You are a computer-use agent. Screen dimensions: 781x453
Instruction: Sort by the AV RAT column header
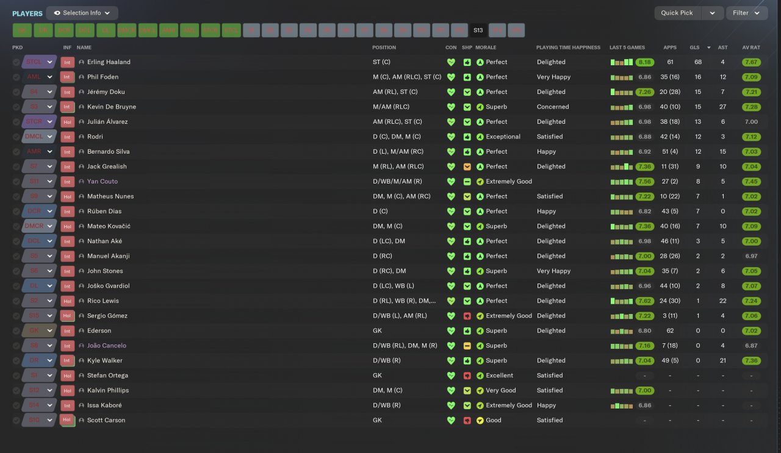pos(751,48)
